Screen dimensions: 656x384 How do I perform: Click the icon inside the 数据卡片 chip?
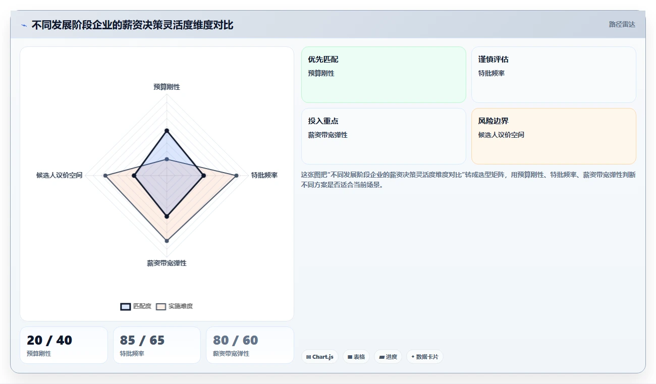coord(413,357)
